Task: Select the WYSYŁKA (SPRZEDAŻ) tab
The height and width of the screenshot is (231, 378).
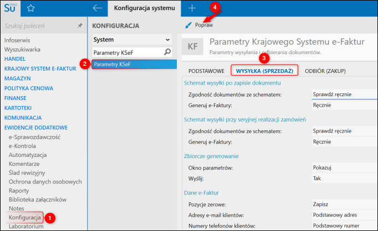Action: click(x=265, y=71)
